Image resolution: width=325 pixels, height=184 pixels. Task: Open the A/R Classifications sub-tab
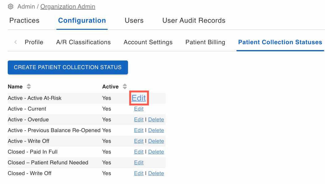point(83,42)
